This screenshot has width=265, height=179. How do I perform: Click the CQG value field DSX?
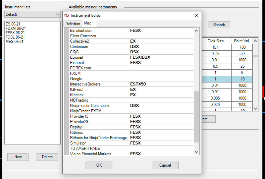point(161,52)
